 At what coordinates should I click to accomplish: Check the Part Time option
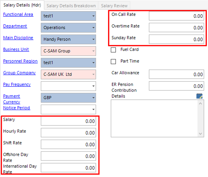tap(113, 61)
